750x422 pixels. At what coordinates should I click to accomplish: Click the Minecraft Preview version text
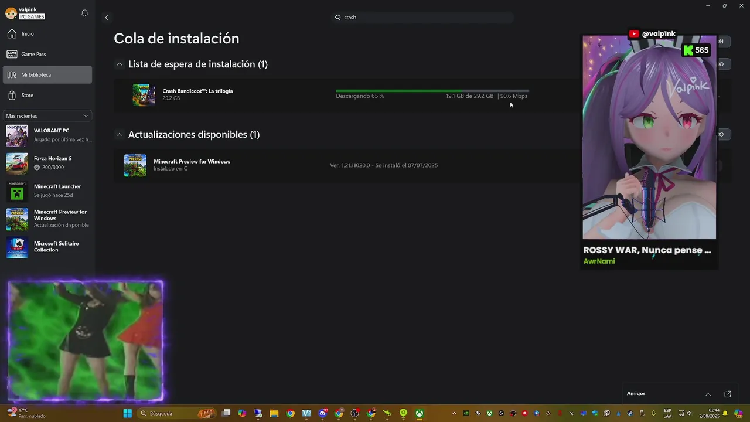(384, 165)
